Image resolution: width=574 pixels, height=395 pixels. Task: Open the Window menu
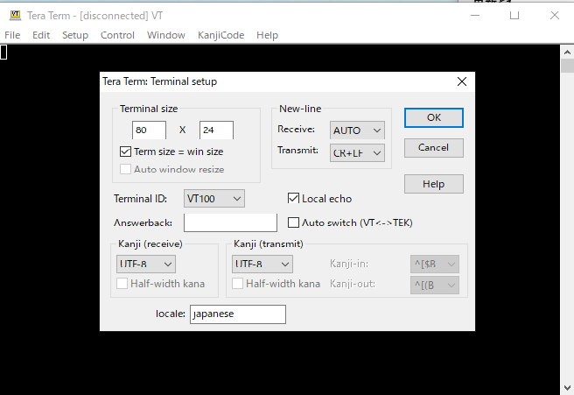click(x=166, y=35)
